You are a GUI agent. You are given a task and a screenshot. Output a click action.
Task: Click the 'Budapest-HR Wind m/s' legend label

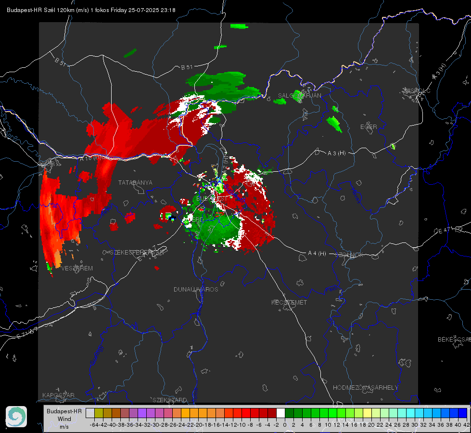pyautogui.click(x=64, y=419)
